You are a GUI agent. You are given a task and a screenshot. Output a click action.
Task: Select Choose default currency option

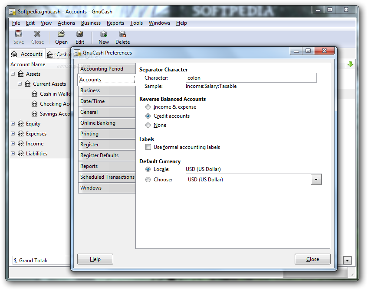coord(148,180)
